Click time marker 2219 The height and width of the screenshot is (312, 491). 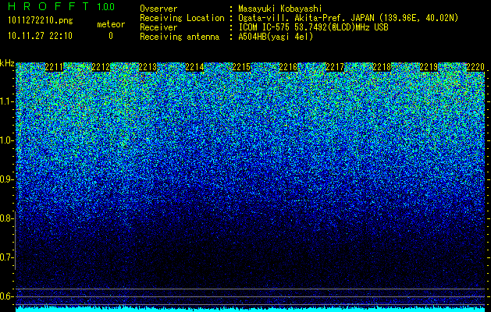(429, 67)
